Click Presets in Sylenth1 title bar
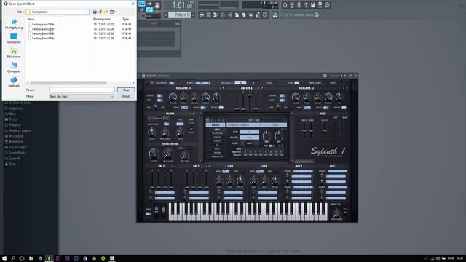 point(334,76)
